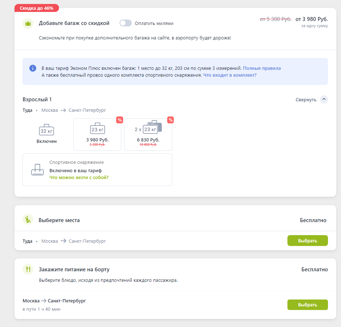Click the blue info circle icon
341x327 pixels.
tap(33, 68)
